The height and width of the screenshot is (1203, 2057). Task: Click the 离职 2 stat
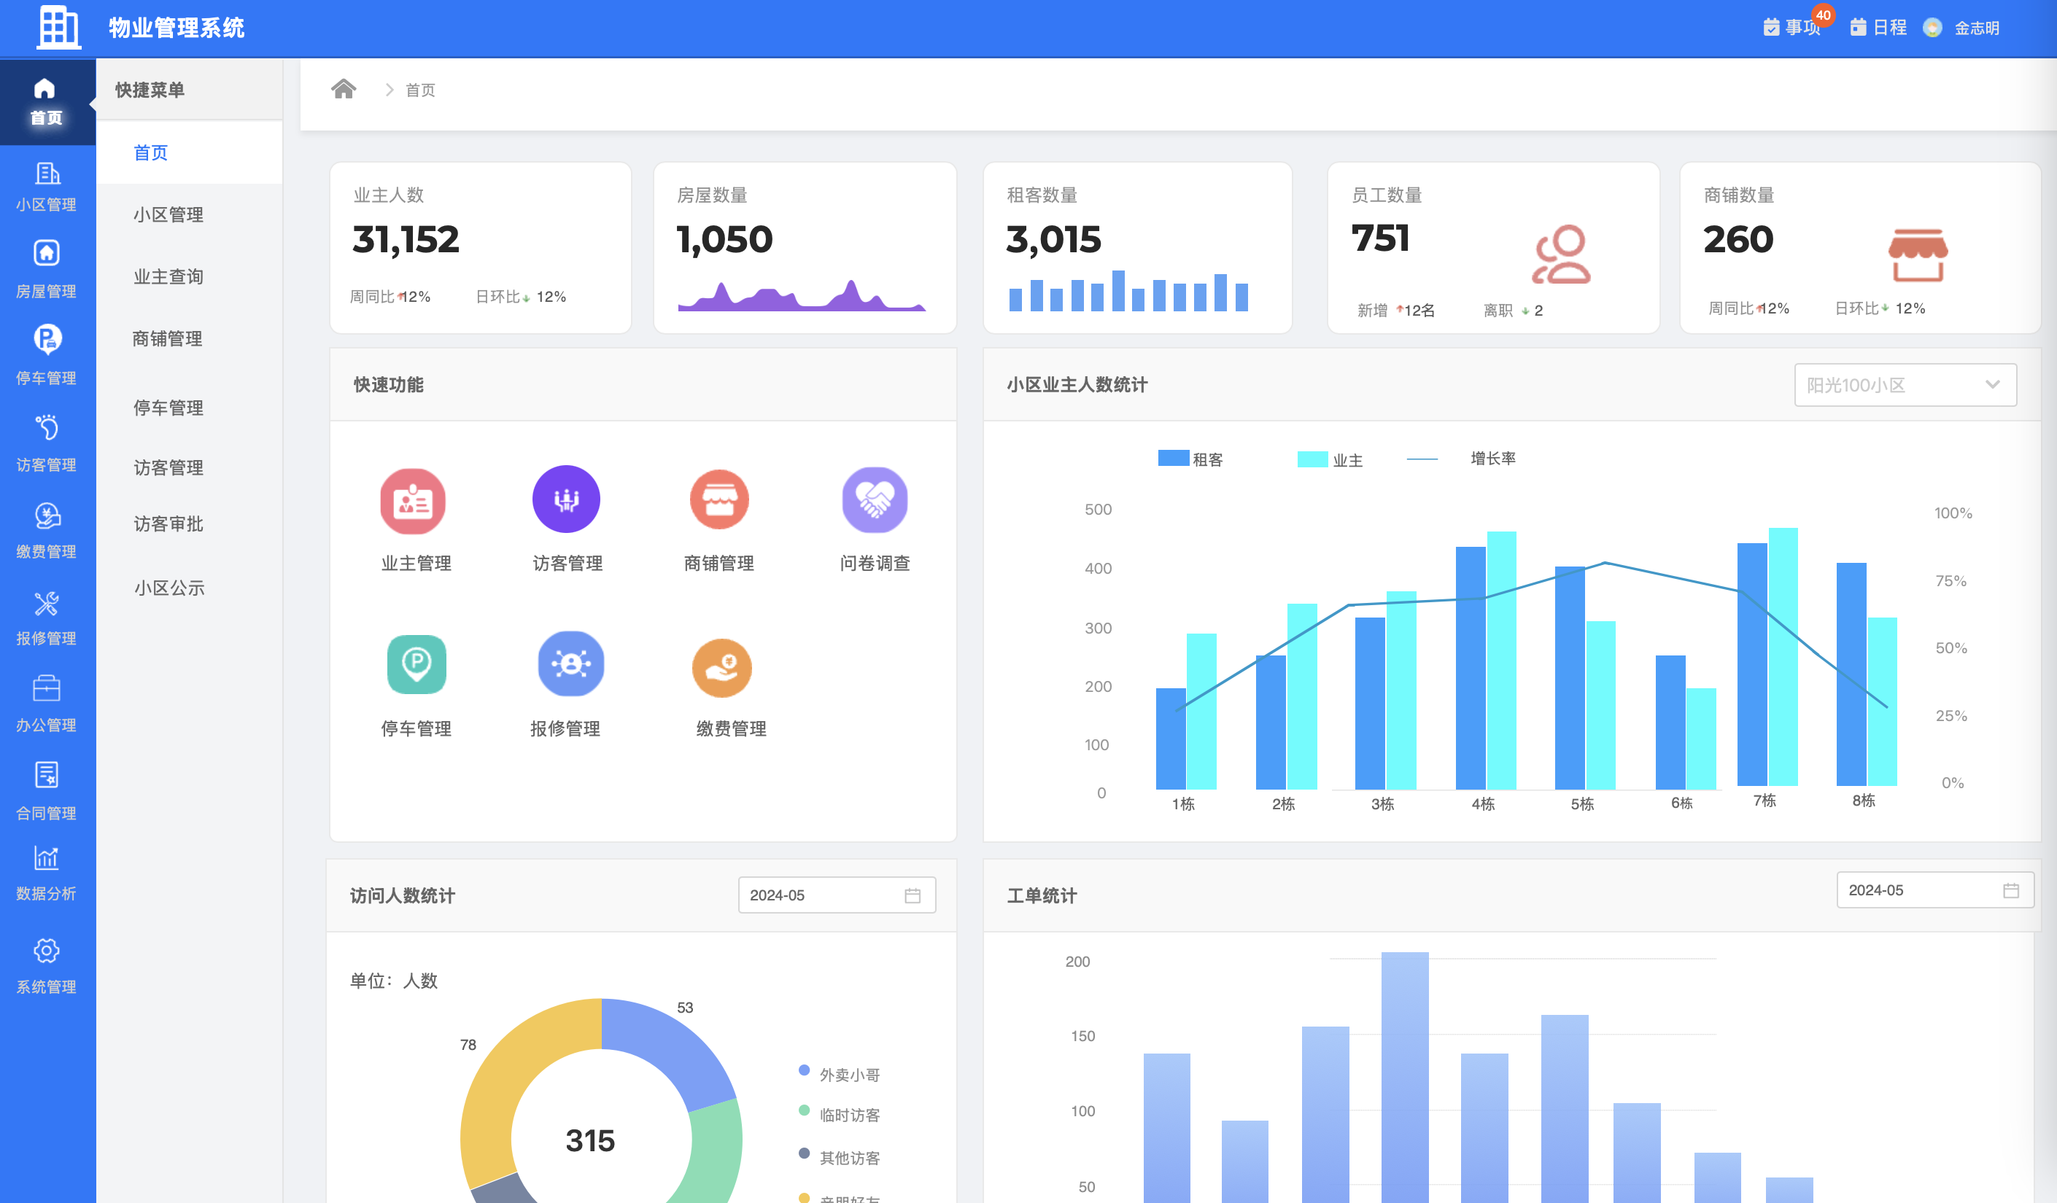coord(1513,310)
